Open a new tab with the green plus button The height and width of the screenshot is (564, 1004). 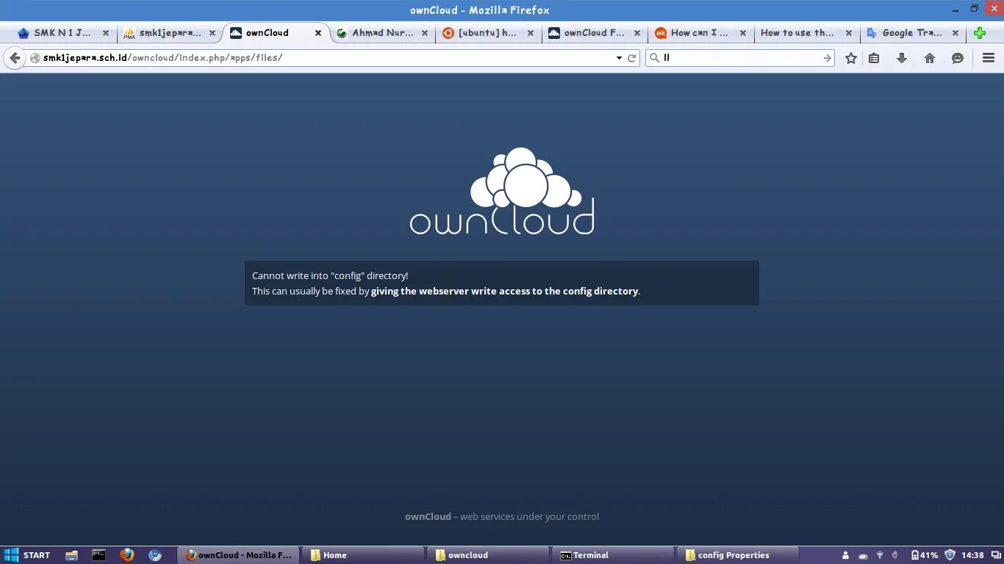[980, 33]
